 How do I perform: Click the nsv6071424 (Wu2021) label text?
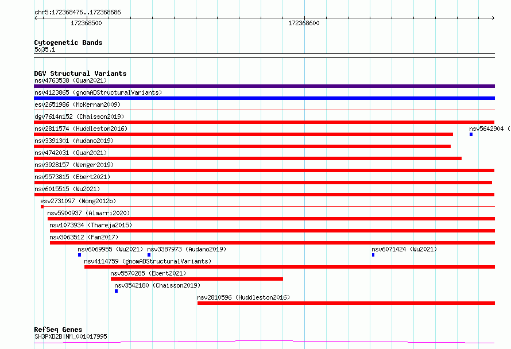click(404, 249)
